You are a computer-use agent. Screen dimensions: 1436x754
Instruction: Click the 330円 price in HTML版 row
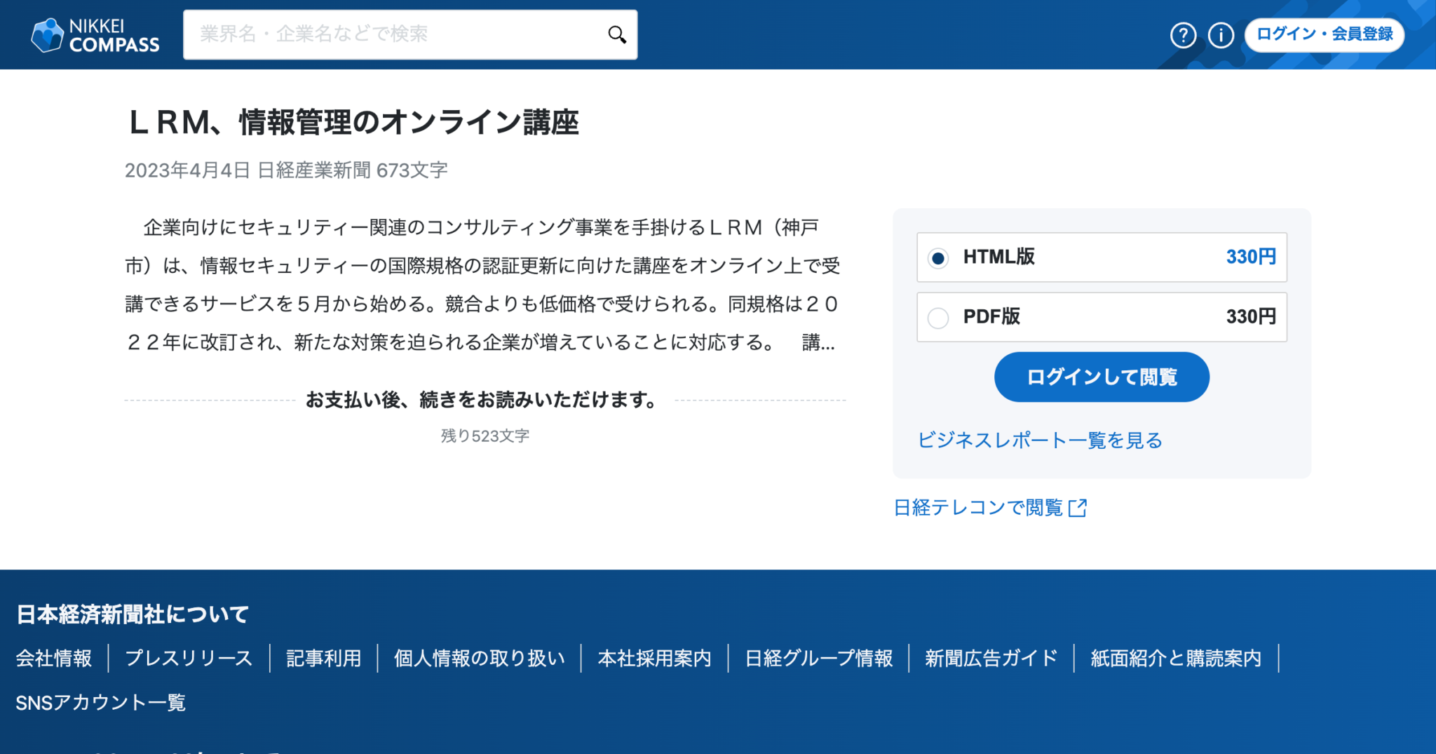point(1251,257)
